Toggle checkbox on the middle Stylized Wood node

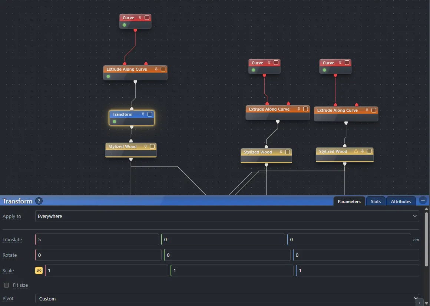click(288, 152)
